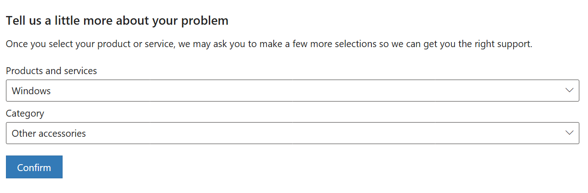Click the middle of the Windows combo box
Screen dimensions: 588x193
pos(292,91)
